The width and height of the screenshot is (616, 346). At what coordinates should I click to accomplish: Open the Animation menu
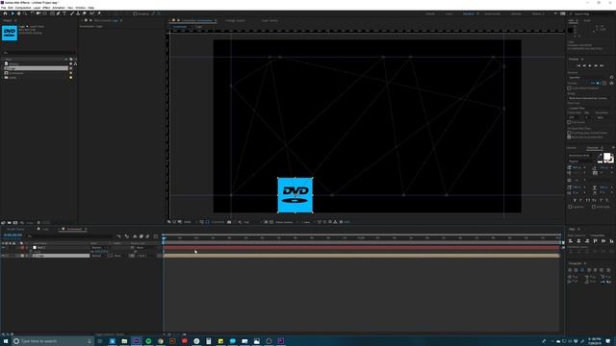click(x=59, y=8)
